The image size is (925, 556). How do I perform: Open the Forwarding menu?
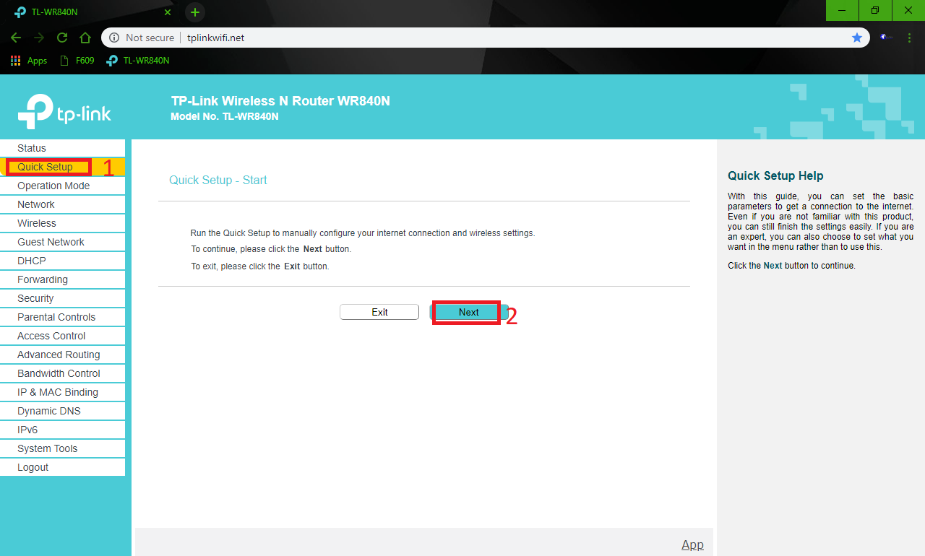click(x=62, y=279)
